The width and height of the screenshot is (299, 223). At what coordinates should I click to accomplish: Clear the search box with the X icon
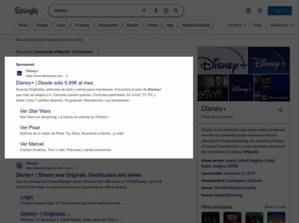tap(144, 11)
